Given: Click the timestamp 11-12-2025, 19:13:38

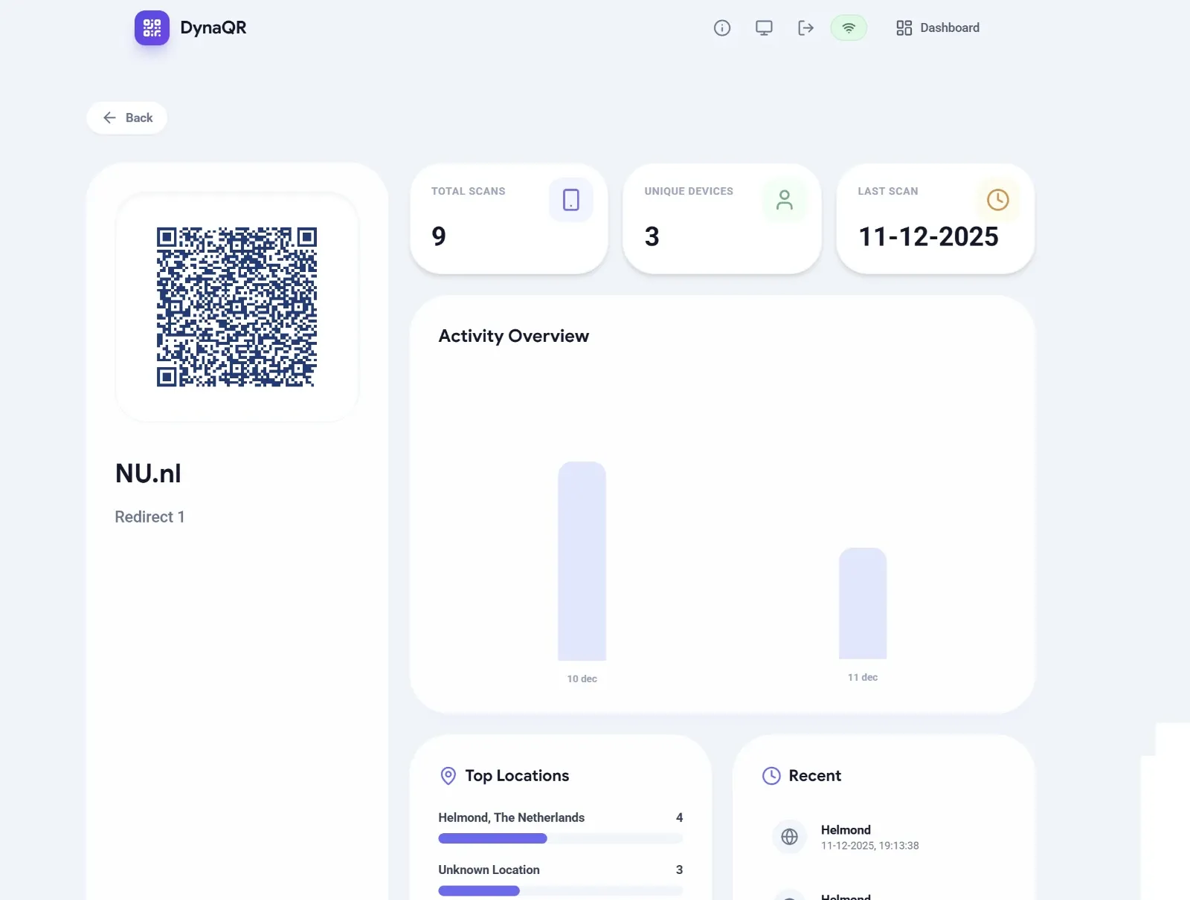Looking at the screenshot, I should [x=870, y=846].
